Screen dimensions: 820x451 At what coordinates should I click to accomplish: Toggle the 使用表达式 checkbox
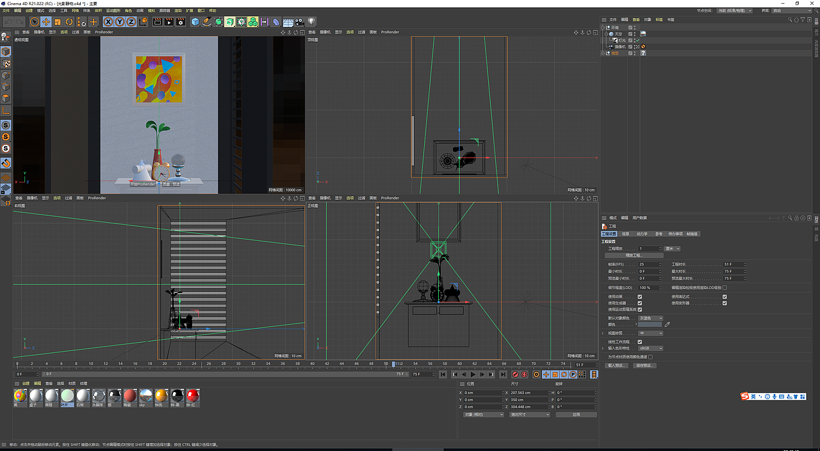(x=725, y=297)
